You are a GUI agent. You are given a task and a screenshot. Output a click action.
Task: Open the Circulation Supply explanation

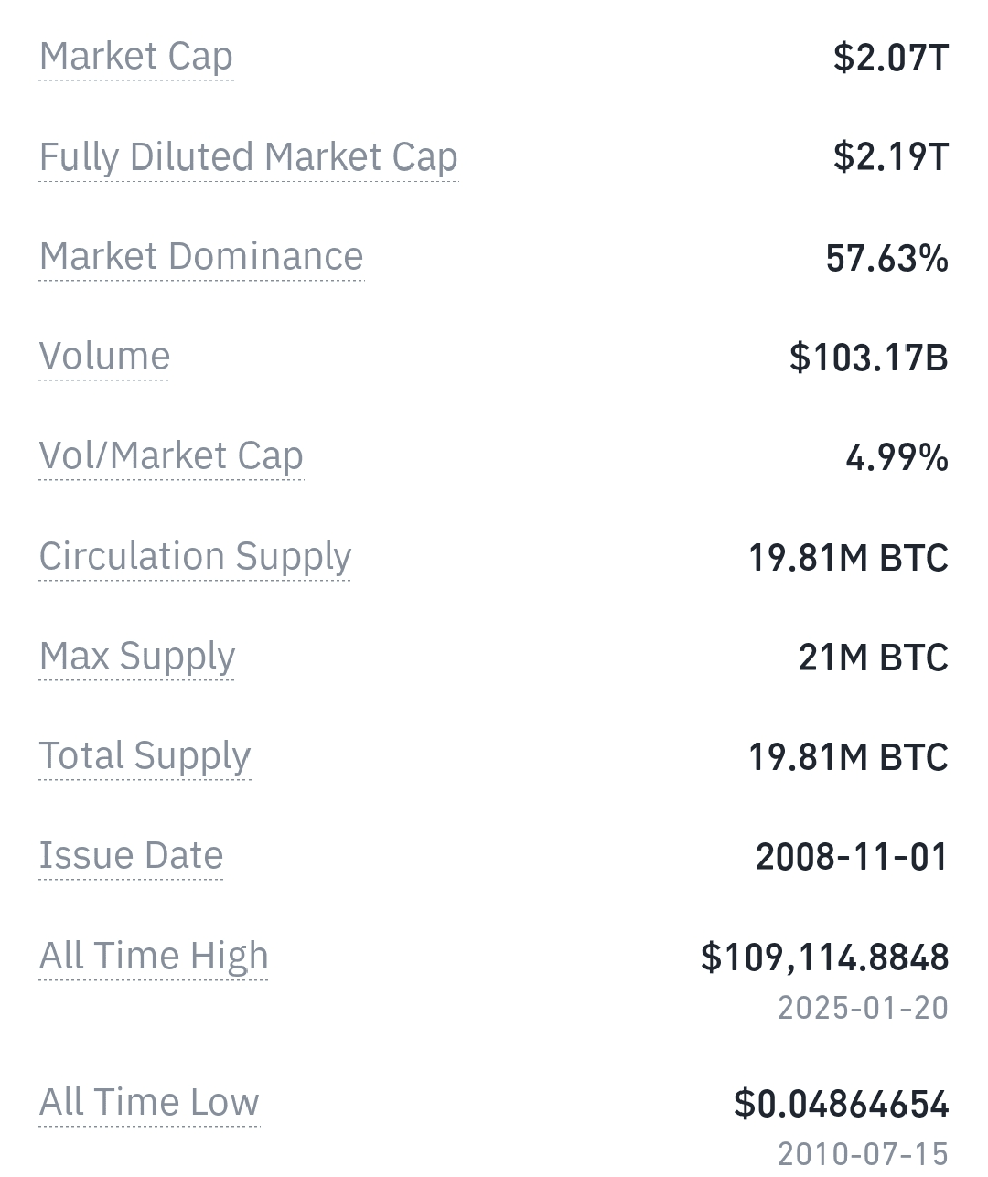[195, 556]
